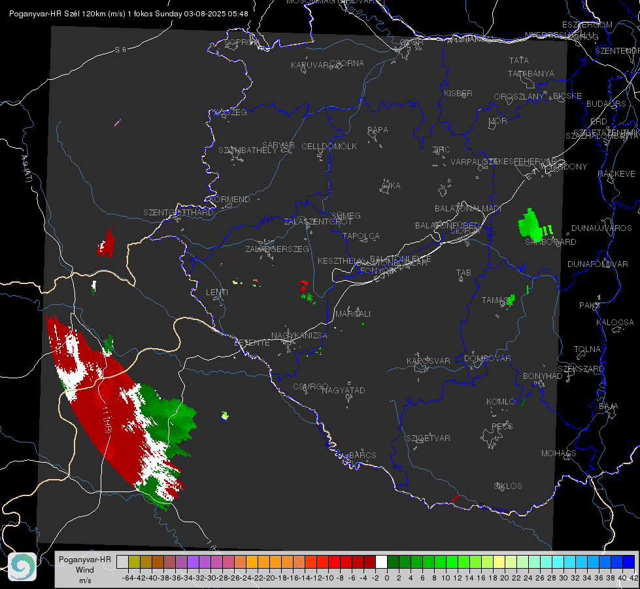Click the '-64' value on the wind scale
Viewport: 640px width, 589px height.
click(127, 578)
